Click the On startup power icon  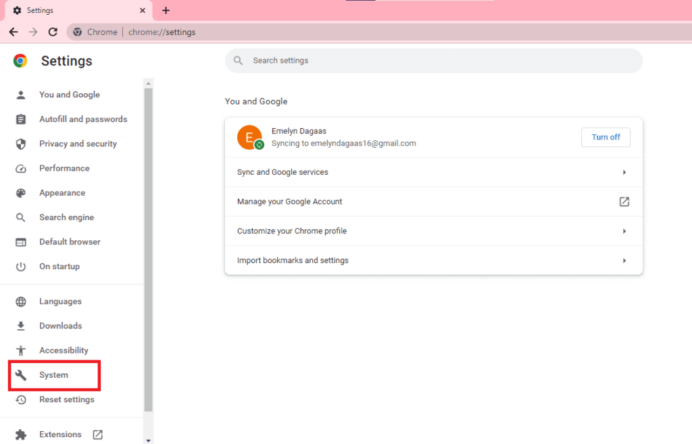pos(21,267)
